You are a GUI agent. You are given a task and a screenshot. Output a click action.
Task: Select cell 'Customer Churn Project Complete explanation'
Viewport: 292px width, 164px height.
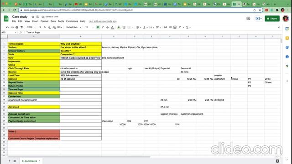[x=34, y=138]
